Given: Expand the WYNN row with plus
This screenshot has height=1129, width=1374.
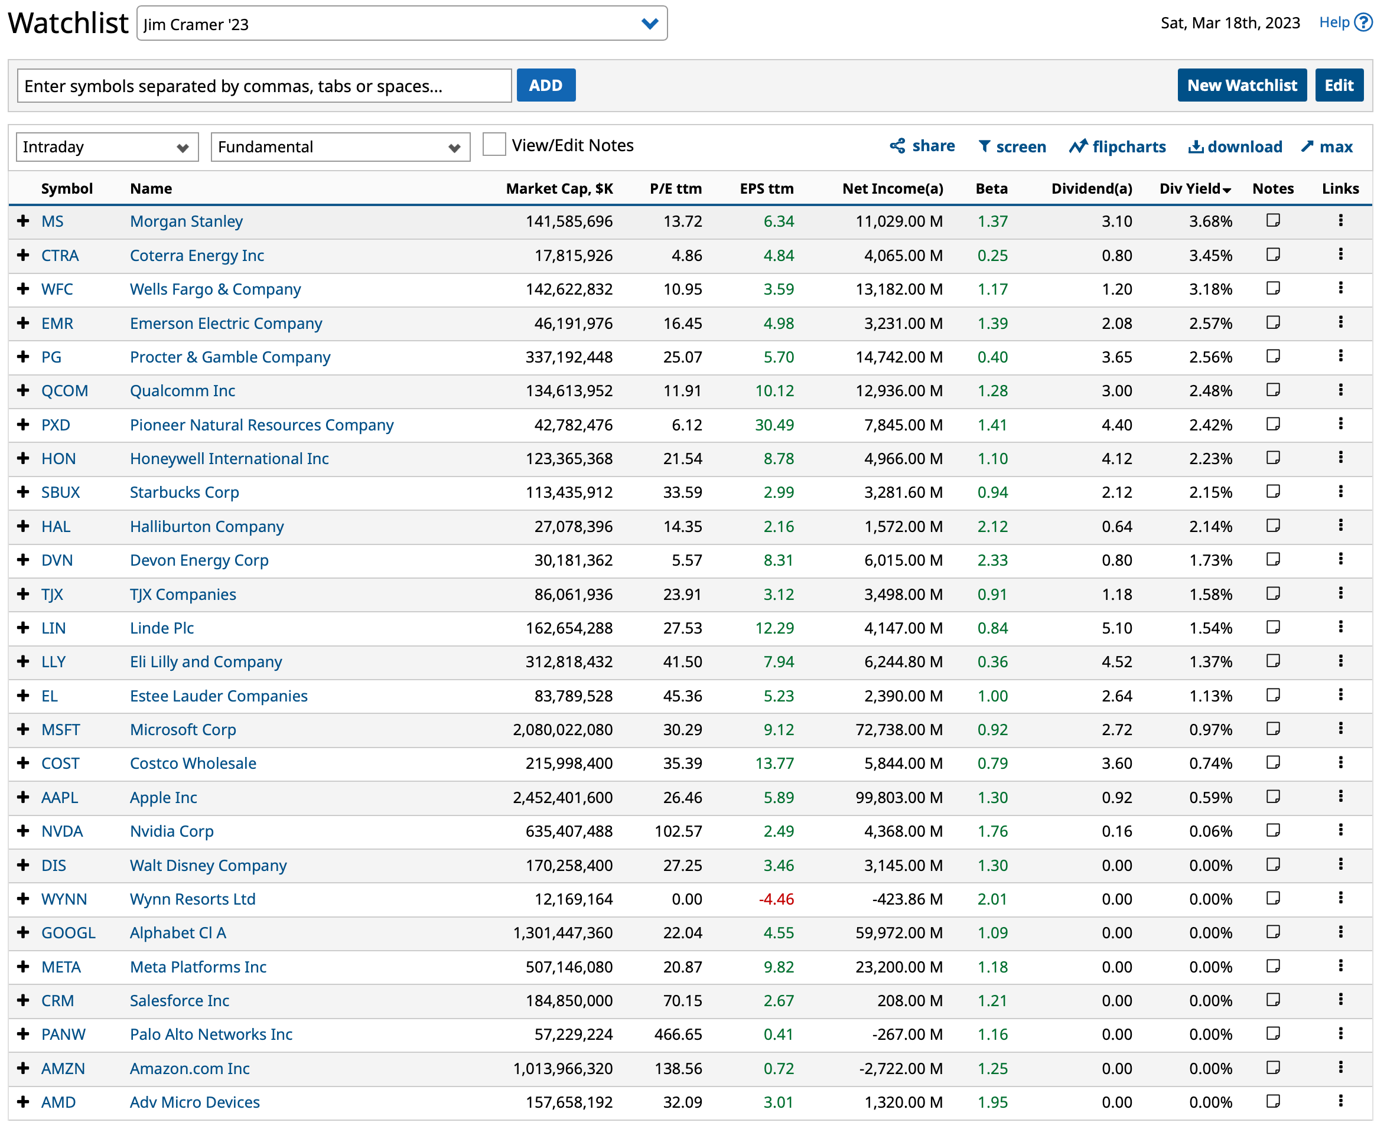Looking at the screenshot, I should pos(24,898).
